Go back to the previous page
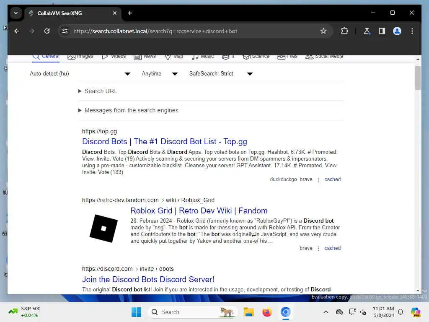Image resolution: width=429 pixels, height=322 pixels. pyautogui.click(x=17, y=31)
